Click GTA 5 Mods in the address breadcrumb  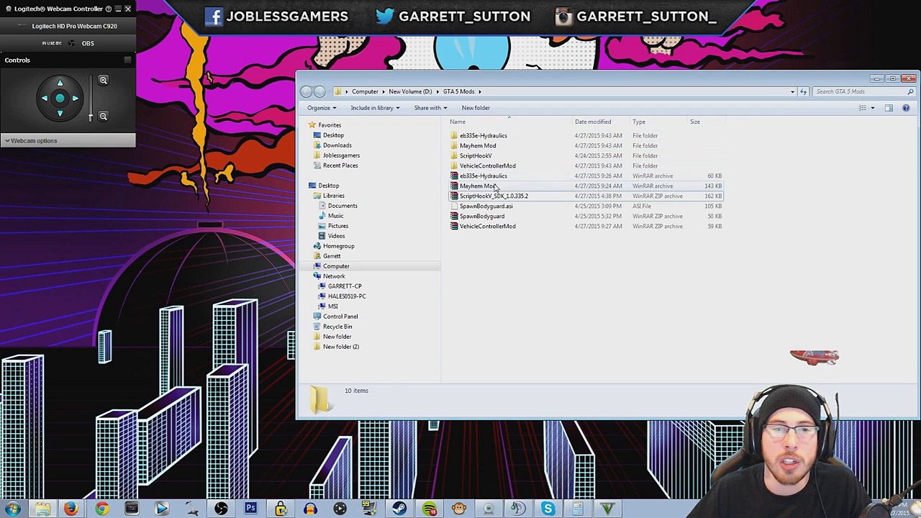click(x=458, y=91)
